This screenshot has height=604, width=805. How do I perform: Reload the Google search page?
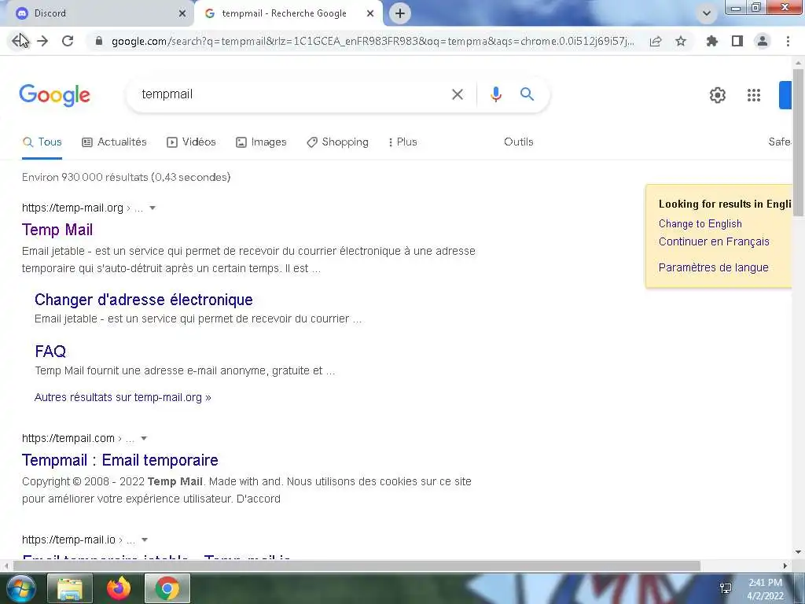(68, 41)
